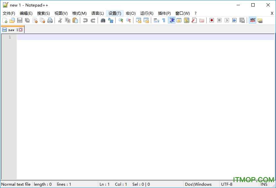Toggle synchronized horizontal scrolling icon
Screen dimensions: 276x188
point(146,20)
